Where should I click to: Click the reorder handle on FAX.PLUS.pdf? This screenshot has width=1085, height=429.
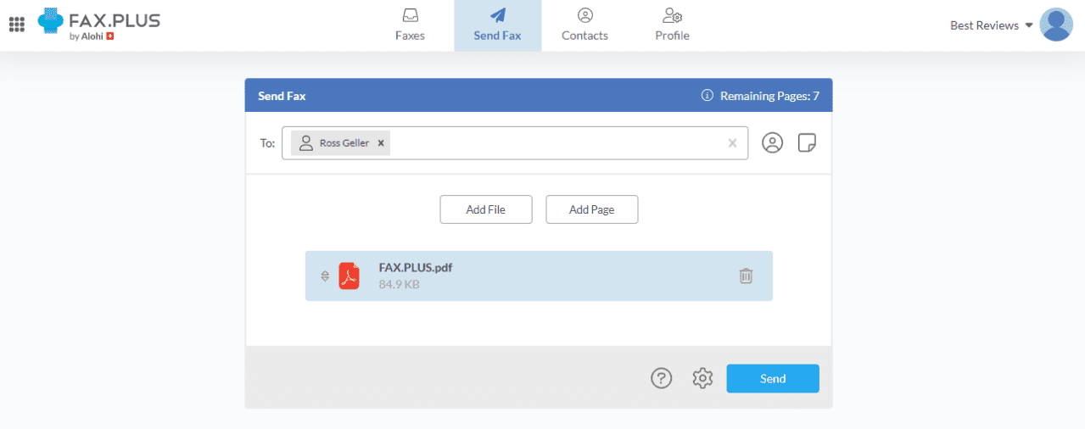pos(325,276)
